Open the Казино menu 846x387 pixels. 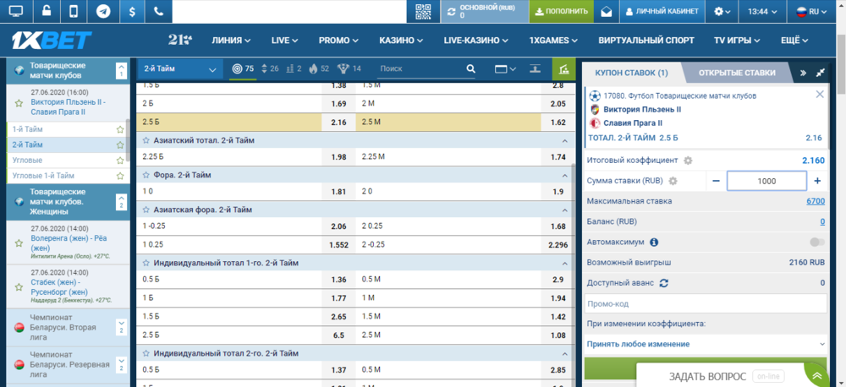click(x=401, y=41)
